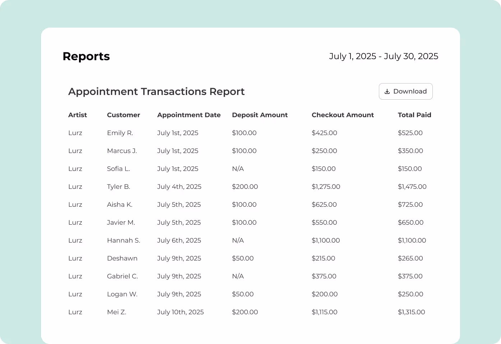
Task: Sort by Total Paid column
Action: [x=414, y=115]
